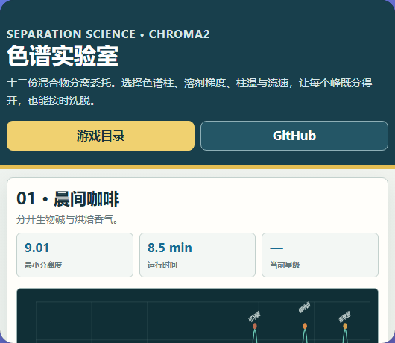Image resolution: width=395 pixels, height=343 pixels.
Task: Click the SEPARATION SCIENCE · CHROMA2 header text
Action: [x=108, y=34]
